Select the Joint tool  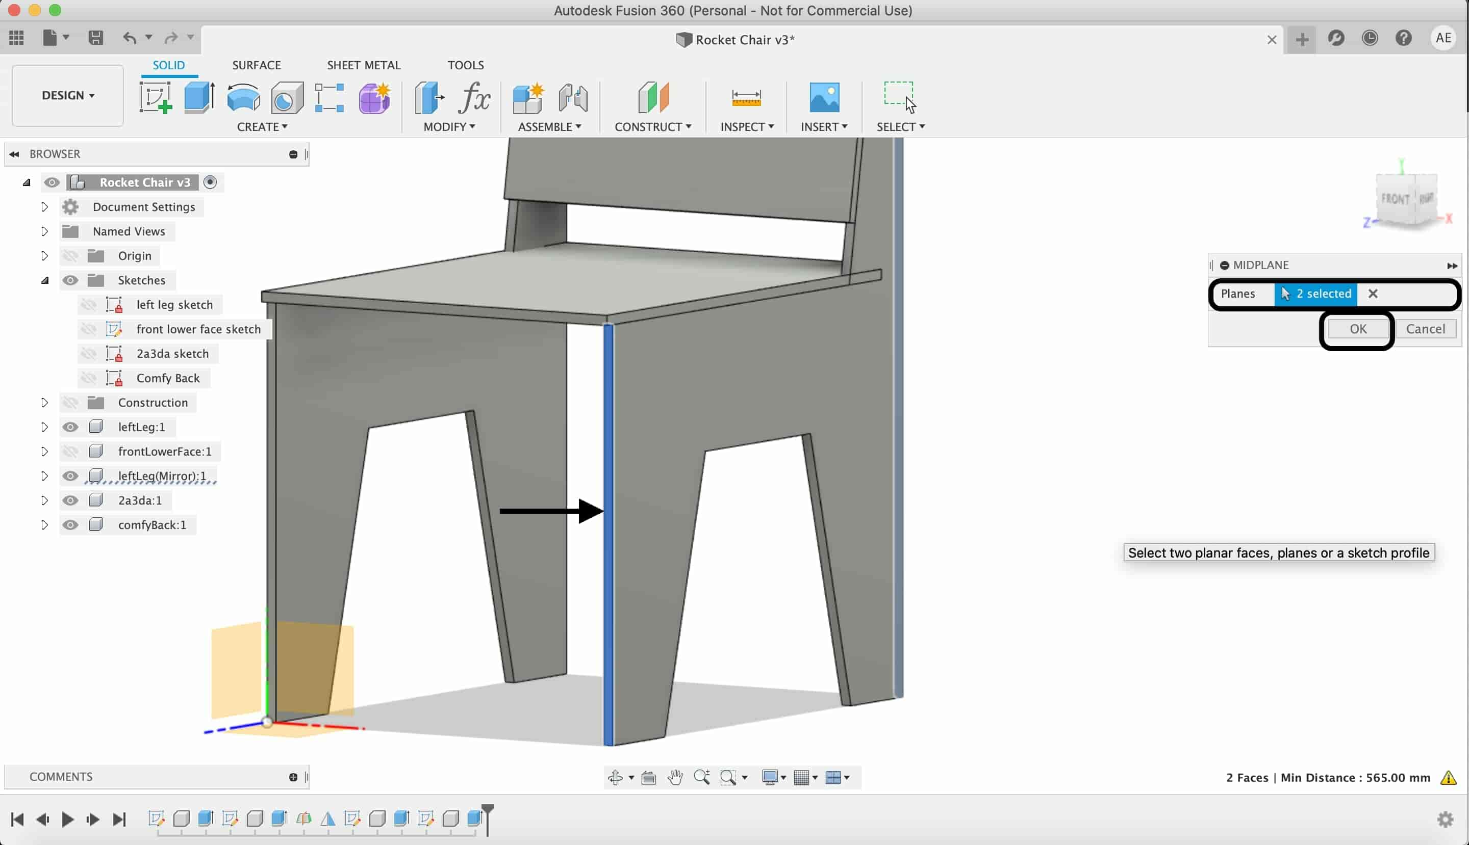573,97
